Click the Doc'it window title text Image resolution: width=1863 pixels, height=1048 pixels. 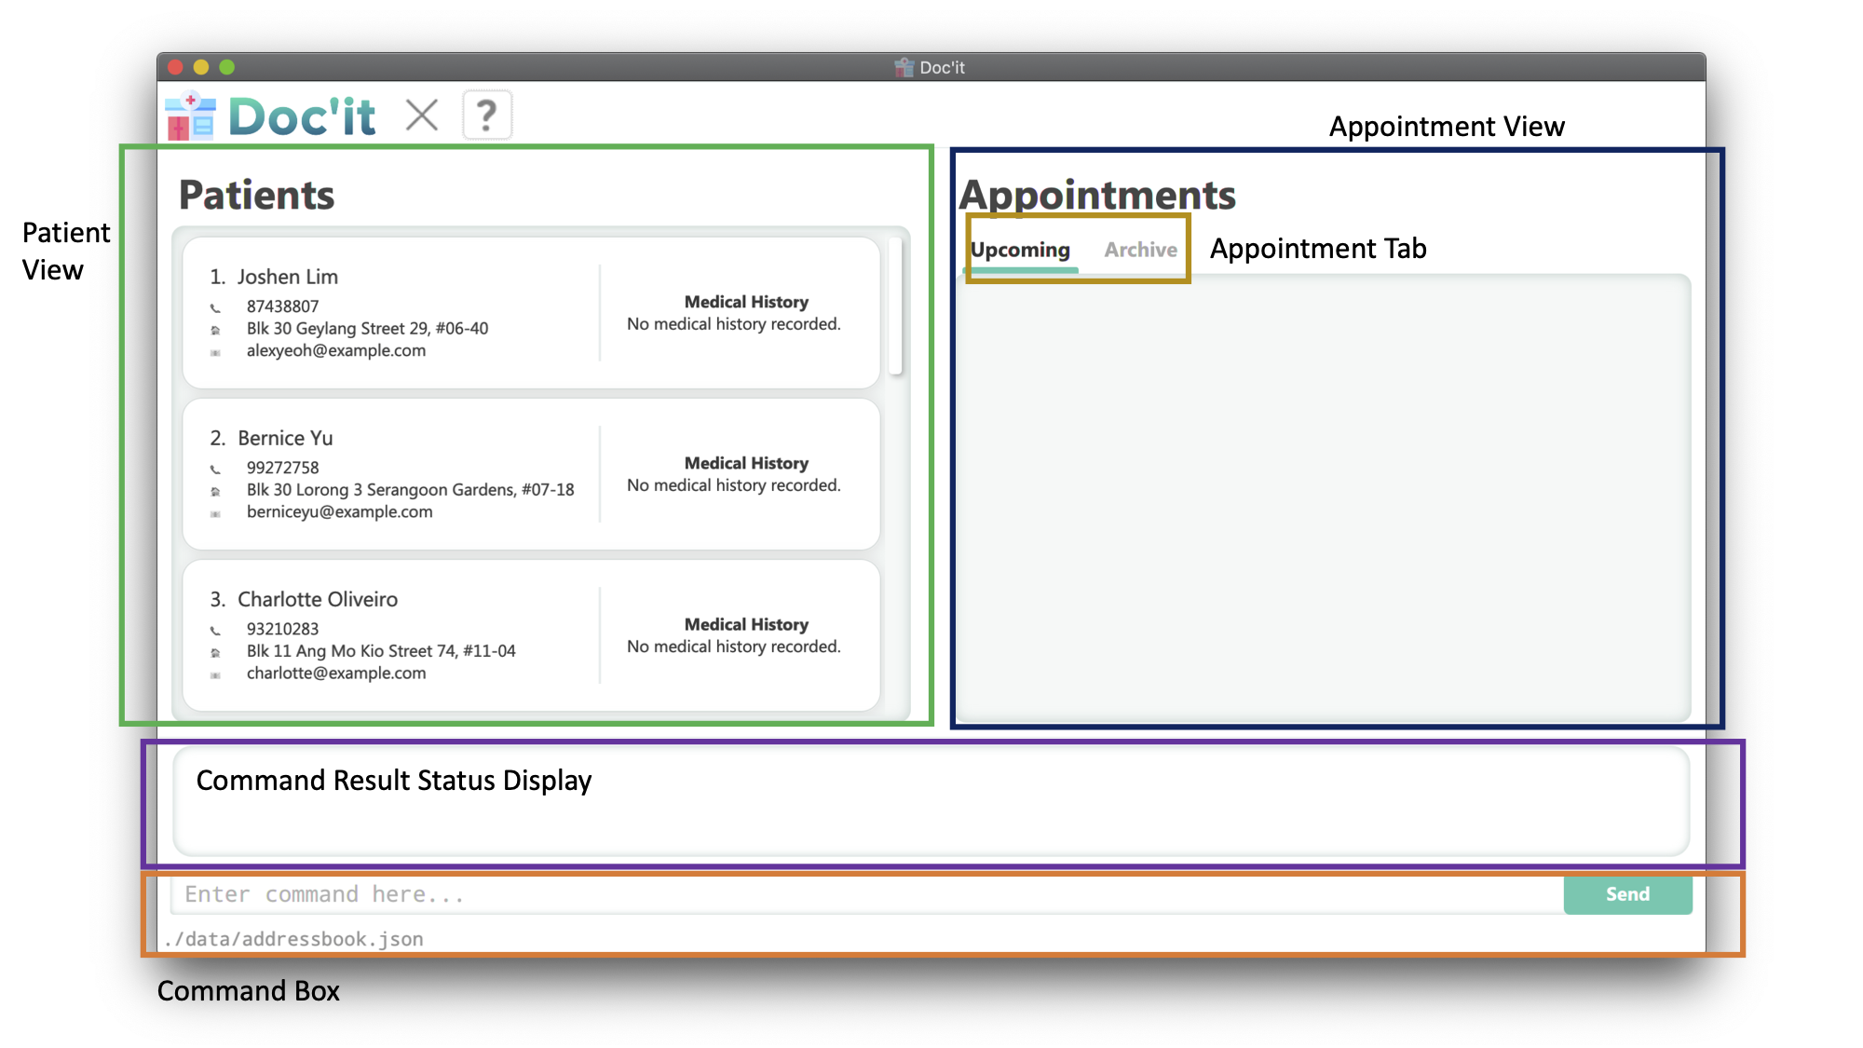click(942, 67)
